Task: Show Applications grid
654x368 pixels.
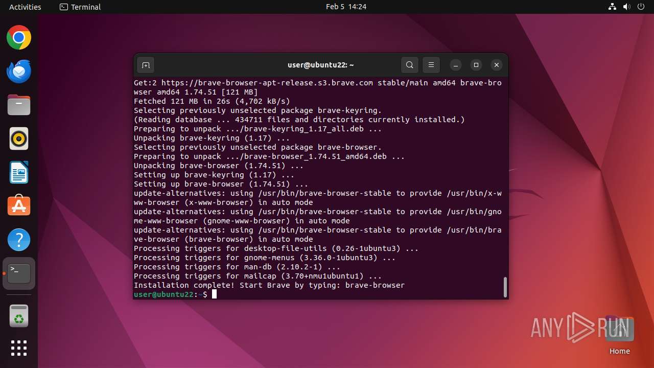Action: click(19, 348)
